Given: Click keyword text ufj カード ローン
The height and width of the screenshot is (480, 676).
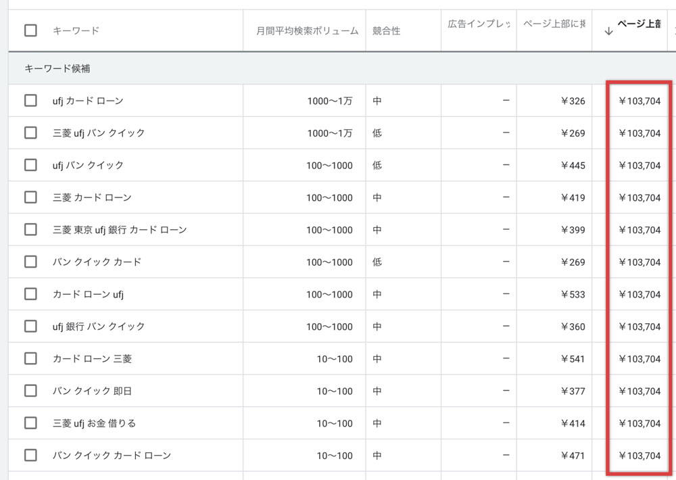Looking at the screenshot, I should click(x=88, y=101).
